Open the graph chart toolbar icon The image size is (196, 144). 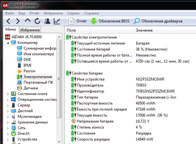coord(57,21)
